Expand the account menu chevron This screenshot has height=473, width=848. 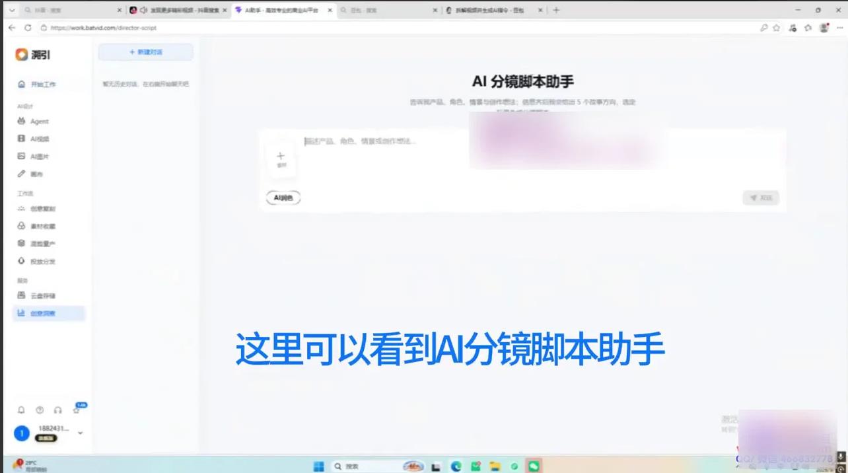81,433
